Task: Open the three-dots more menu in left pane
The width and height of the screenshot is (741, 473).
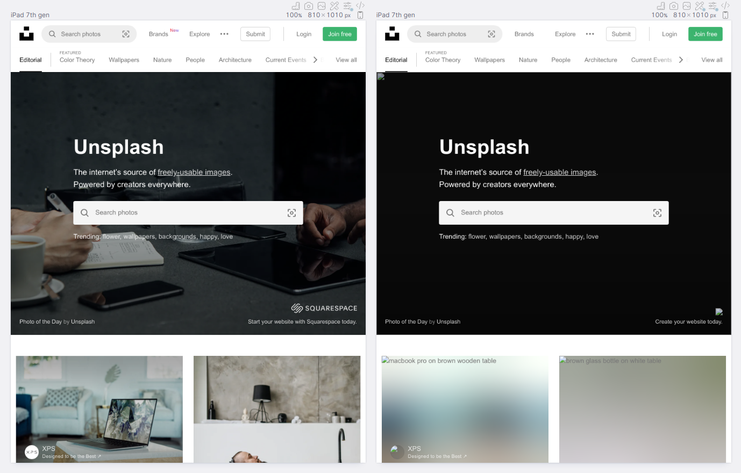Action: click(224, 34)
